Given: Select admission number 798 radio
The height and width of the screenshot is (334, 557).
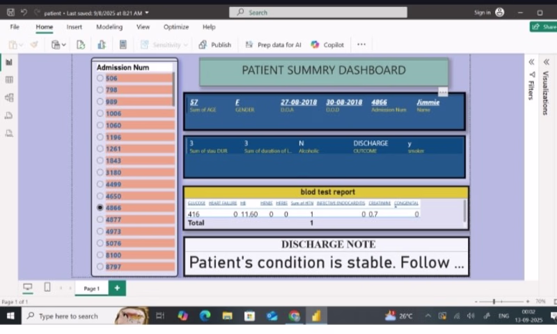Looking at the screenshot, I should (x=100, y=90).
